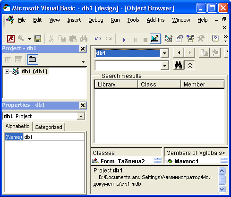Select the (Name) property row
This screenshot has height=197, width=231.
(x=14, y=137)
